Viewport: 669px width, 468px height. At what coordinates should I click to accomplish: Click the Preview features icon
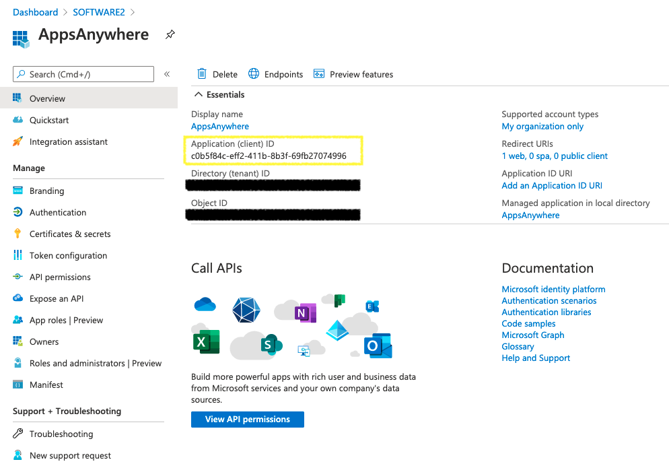click(319, 74)
